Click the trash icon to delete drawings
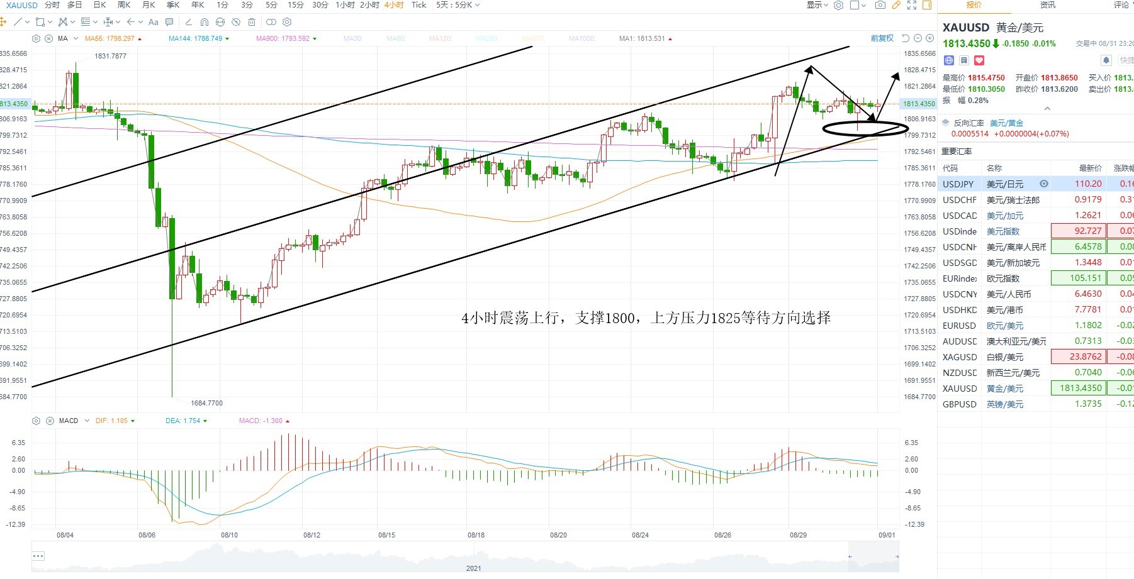Viewport: 1134px width, 579px height. pyautogui.click(x=252, y=22)
